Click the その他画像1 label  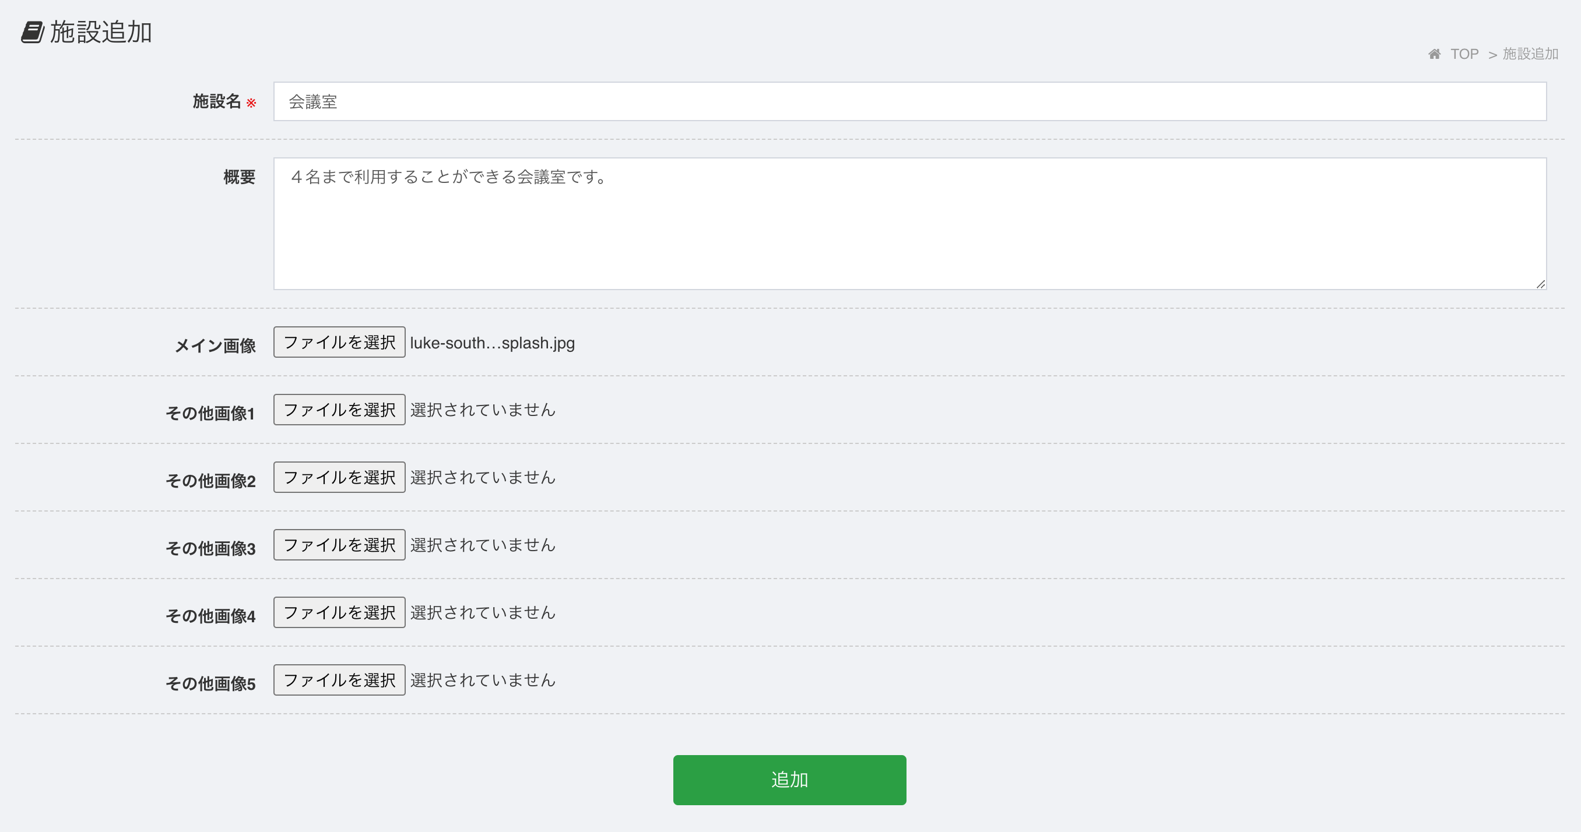click(x=210, y=413)
